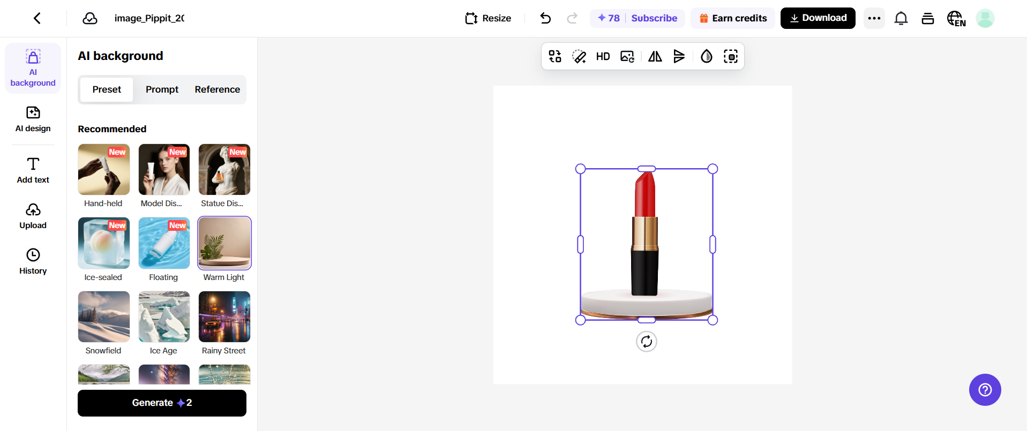Open the more options ellipsis menu
The width and height of the screenshot is (1027, 431).
coord(874,18)
